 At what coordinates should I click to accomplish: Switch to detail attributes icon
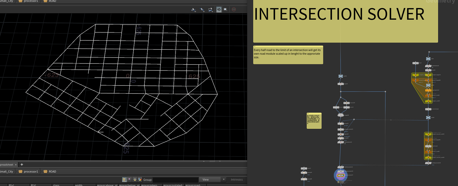point(140,180)
